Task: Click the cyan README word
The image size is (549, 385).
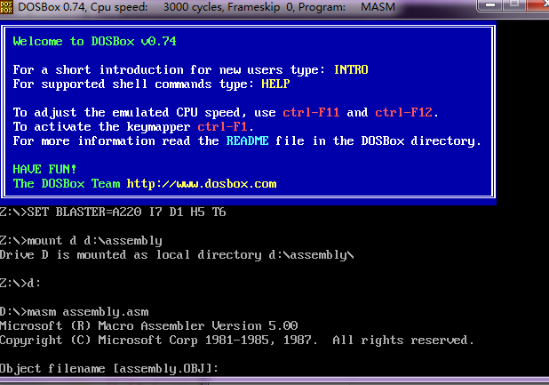Action: point(247,140)
